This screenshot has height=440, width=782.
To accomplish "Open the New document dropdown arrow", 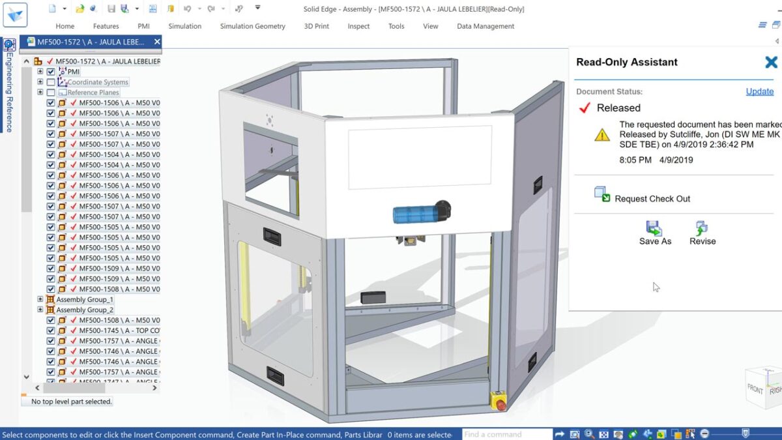I will point(64,9).
